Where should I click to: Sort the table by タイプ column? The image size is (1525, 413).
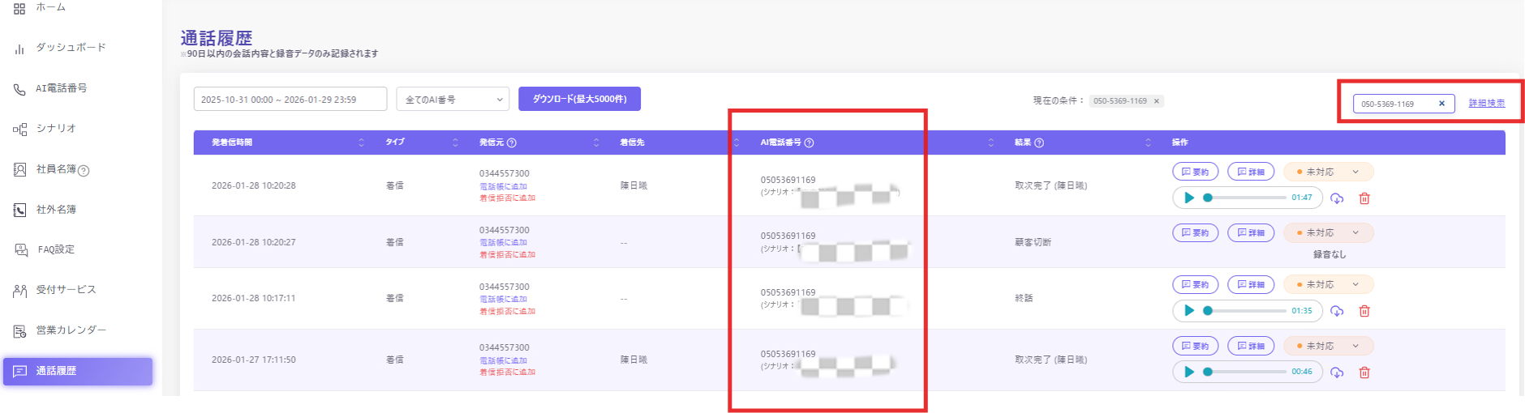pyautogui.click(x=455, y=143)
